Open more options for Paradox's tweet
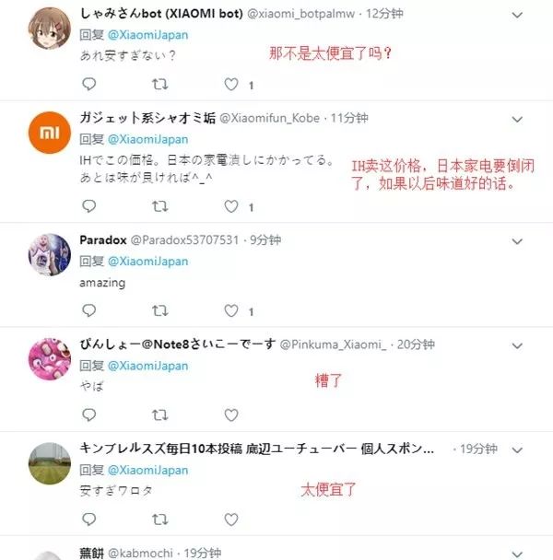Viewport: 553px width, 560px height. (517, 241)
